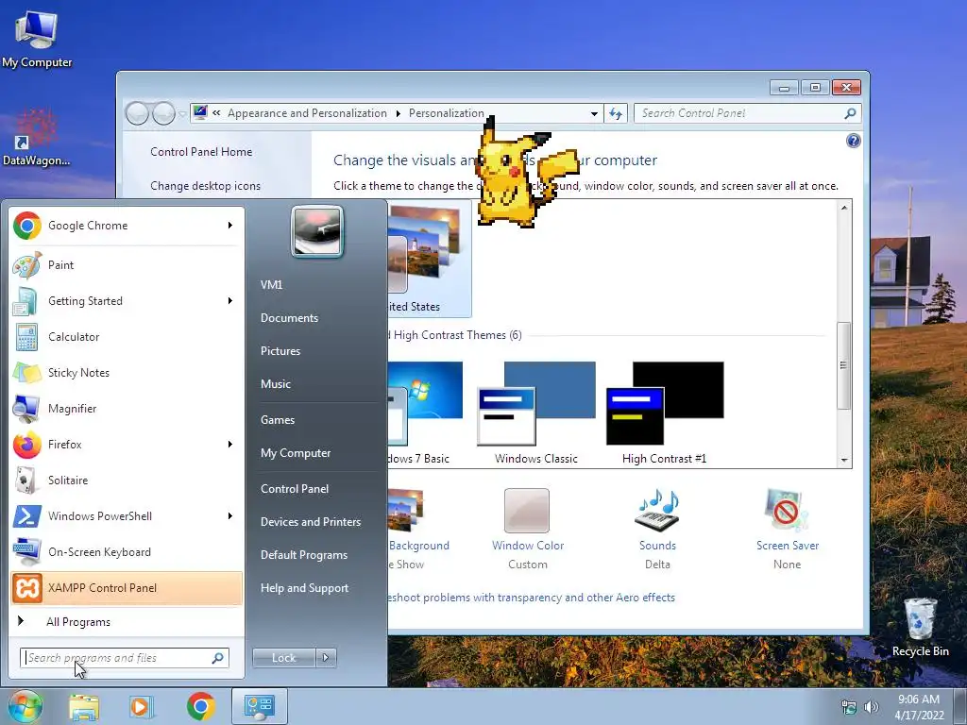The height and width of the screenshot is (725, 967).
Task: Click Change desktop icons link
Action: pyautogui.click(x=205, y=186)
